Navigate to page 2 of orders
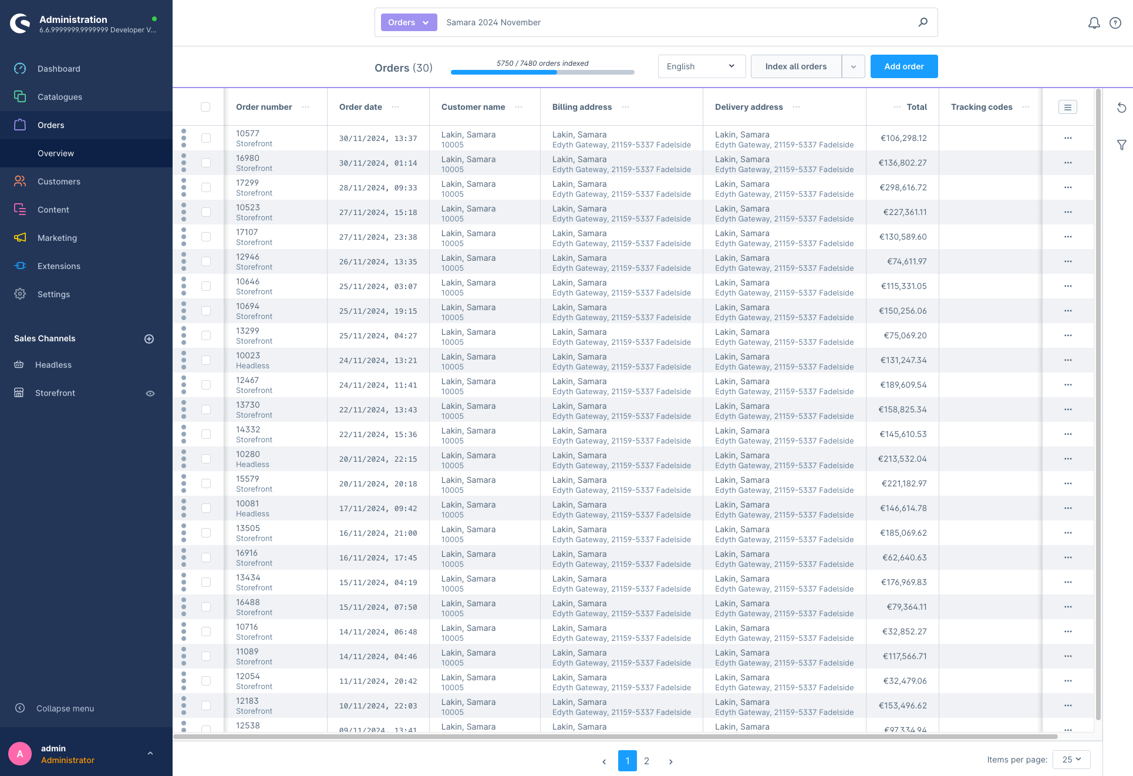The image size is (1133, 776). point(648,760)
